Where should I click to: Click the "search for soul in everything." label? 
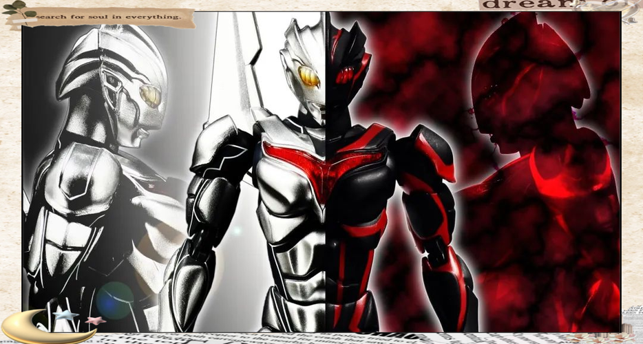click(x=109, y=17)
